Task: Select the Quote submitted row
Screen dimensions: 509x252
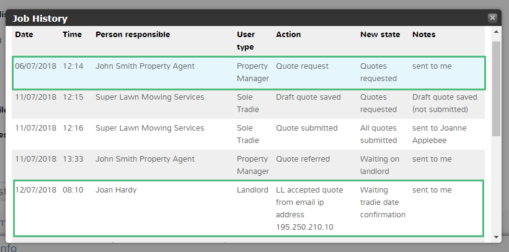Action: tap(248, 134)
